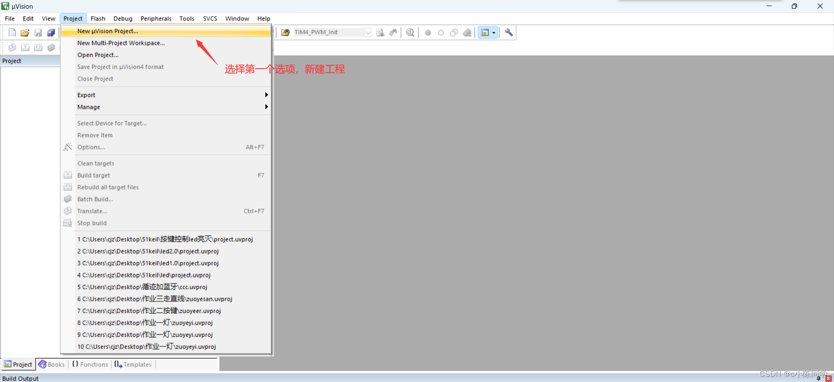Open recent project 4 led\project.uvproj

pos(166,275)
